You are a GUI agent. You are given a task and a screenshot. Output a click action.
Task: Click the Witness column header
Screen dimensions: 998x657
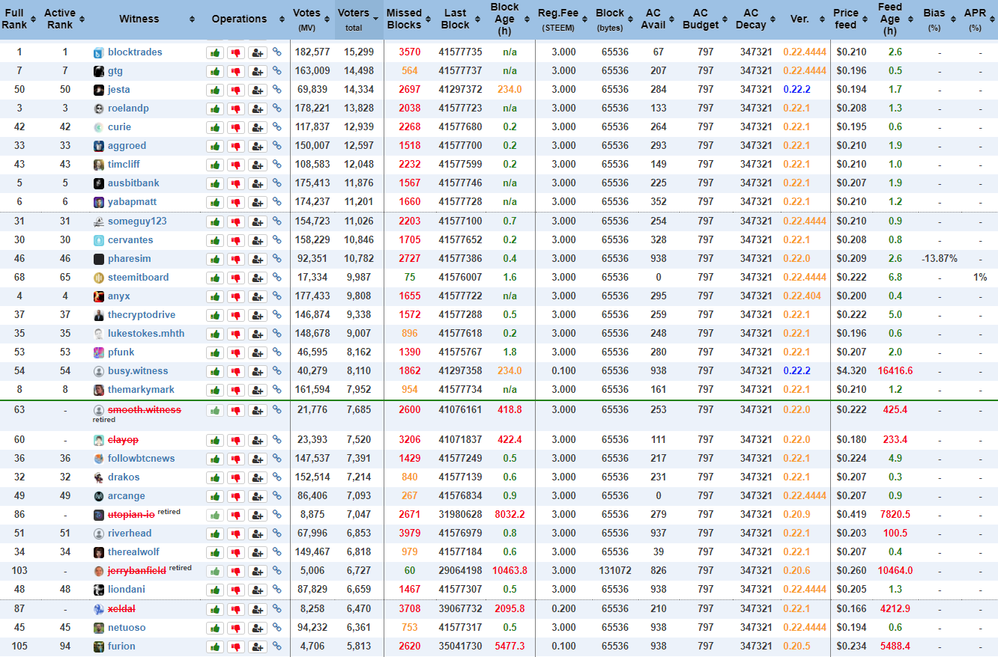click(139, 19)
